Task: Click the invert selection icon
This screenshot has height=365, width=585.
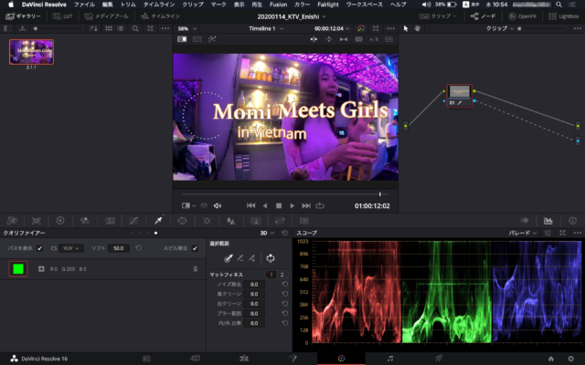Action: (x=271, y=258)
